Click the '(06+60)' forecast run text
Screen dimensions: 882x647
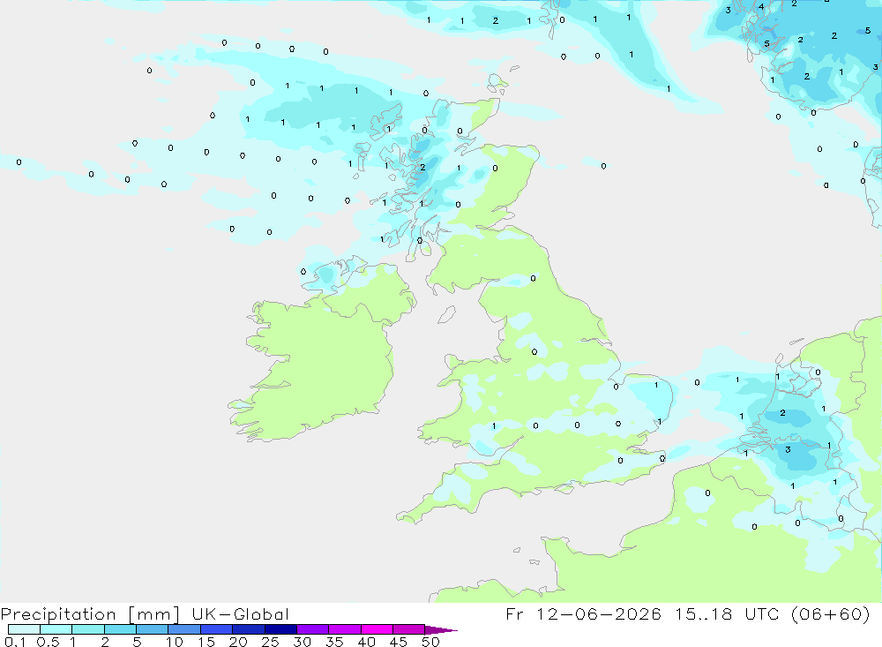[831, 613]
